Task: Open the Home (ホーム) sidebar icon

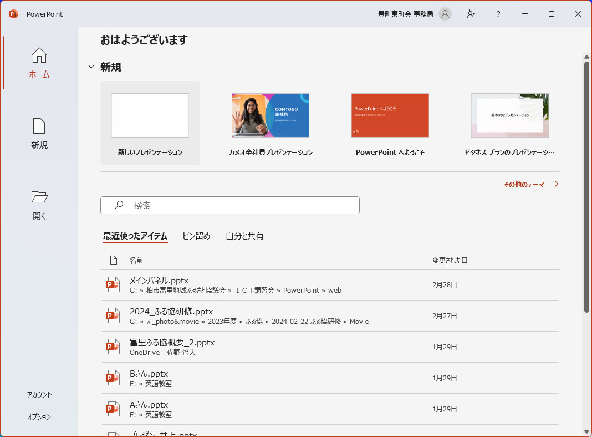Action: click(x=39, y=55)
